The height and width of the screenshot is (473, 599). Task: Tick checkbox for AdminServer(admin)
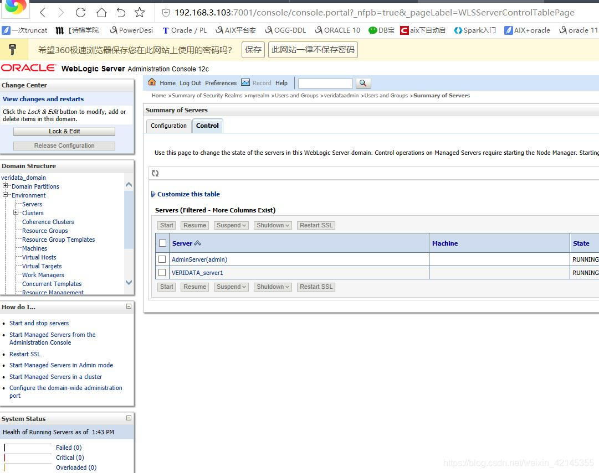(162, 259)
